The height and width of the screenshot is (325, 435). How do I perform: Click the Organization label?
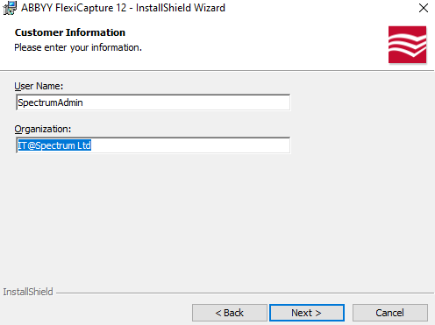coord(43,129)
